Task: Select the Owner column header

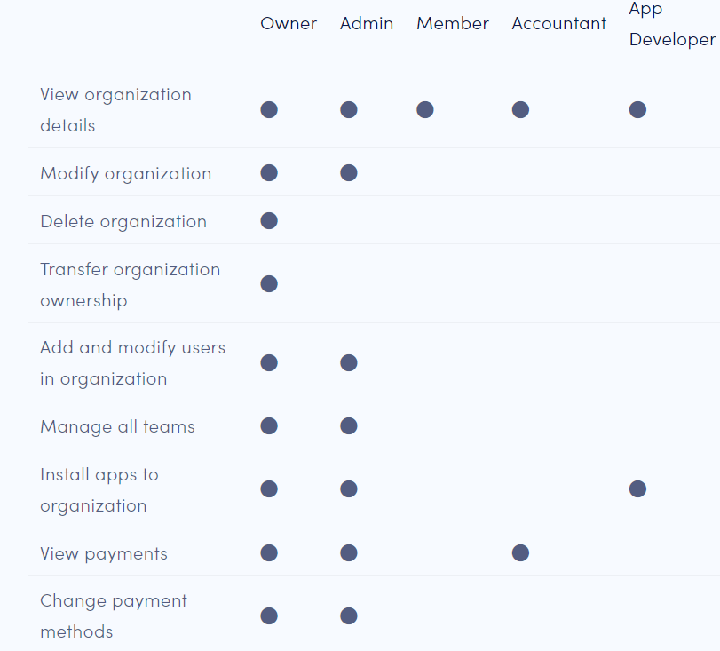Action: 289,24
